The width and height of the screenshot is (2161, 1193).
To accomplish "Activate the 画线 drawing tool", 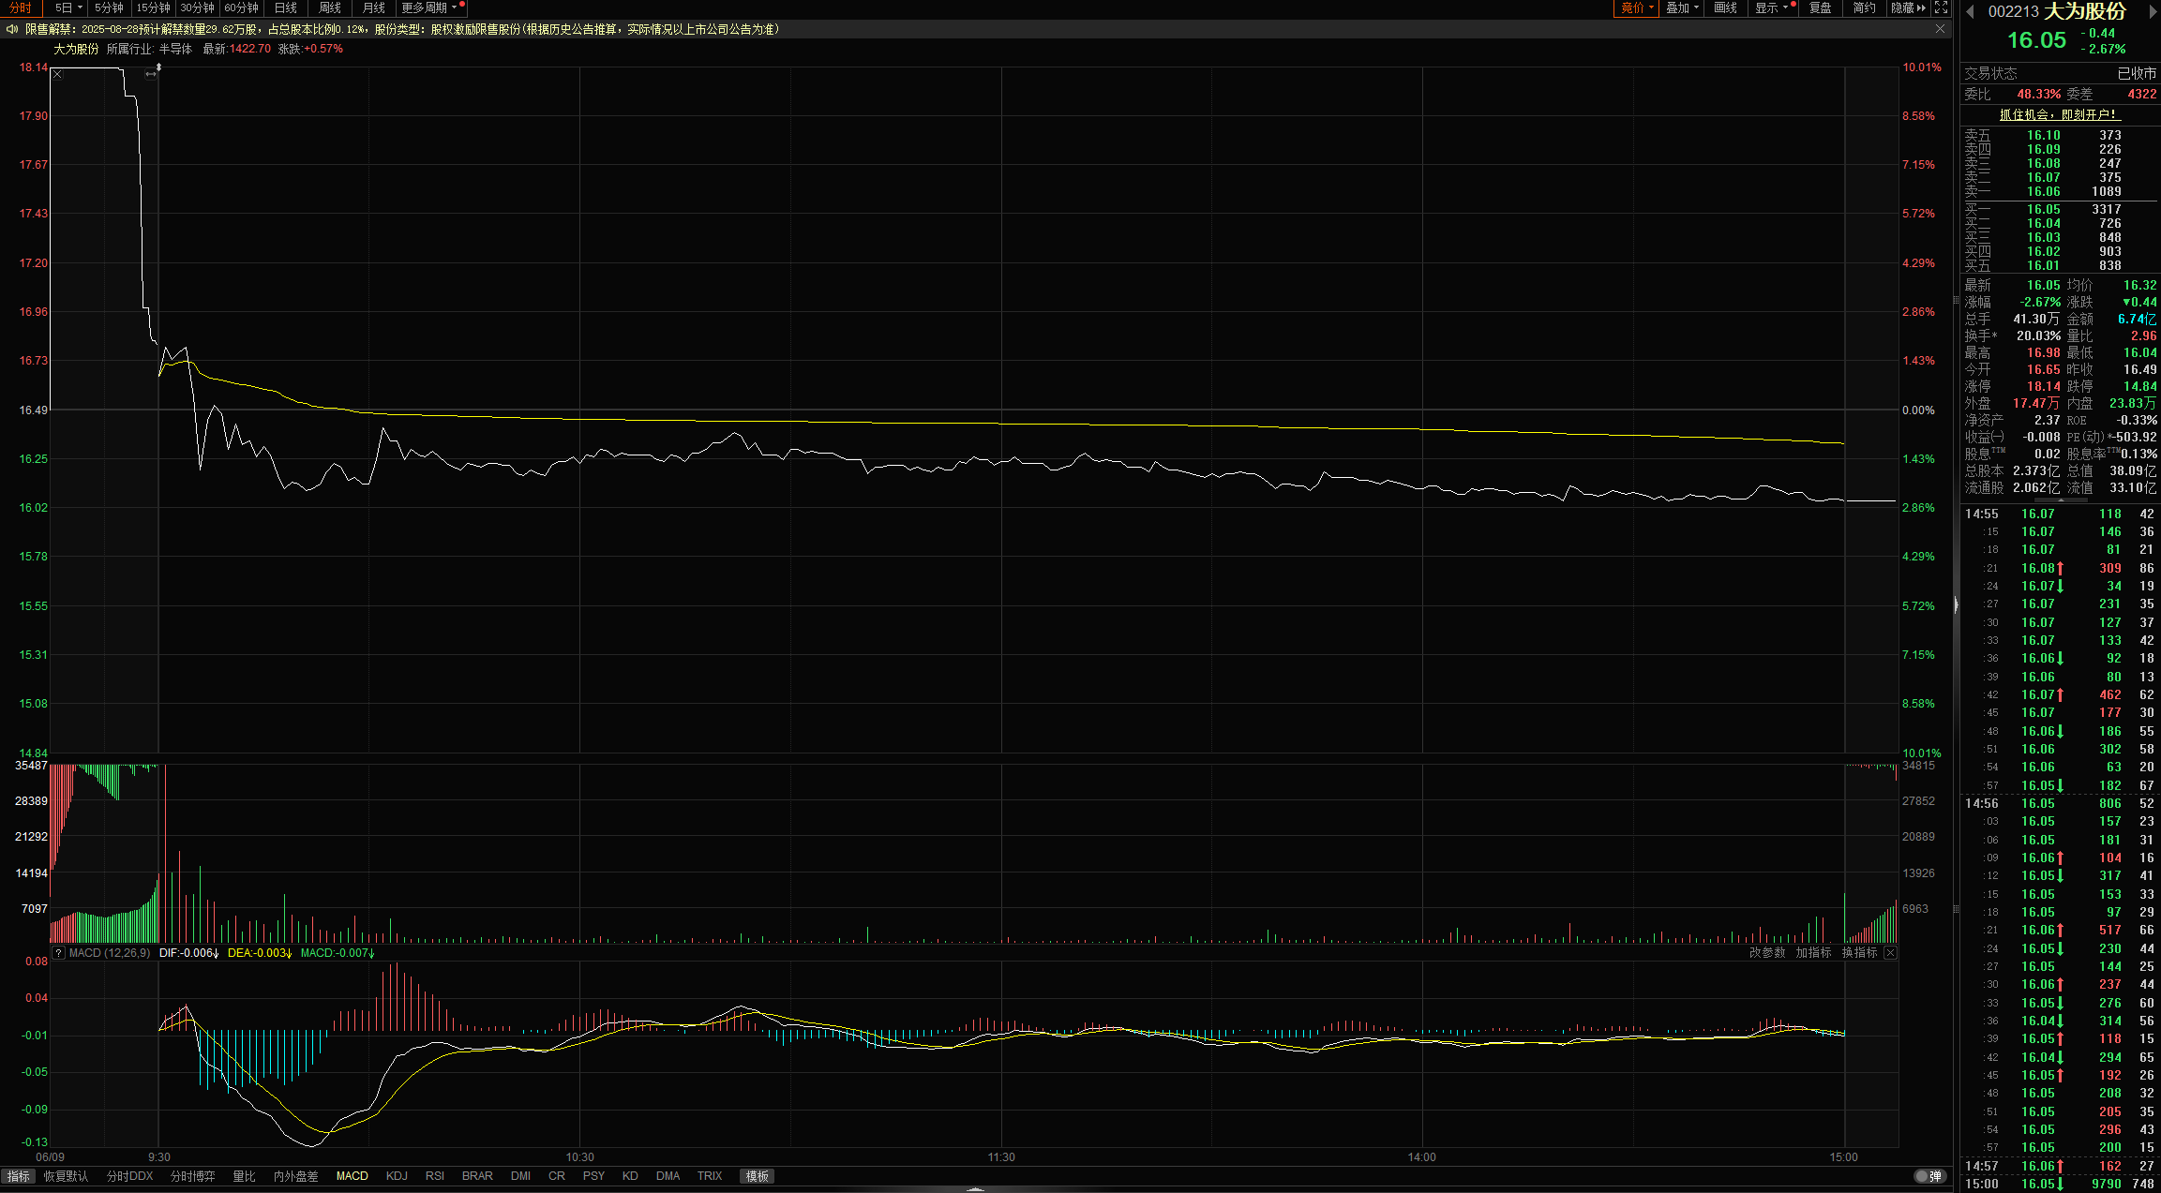I will tap(1726, 7).
